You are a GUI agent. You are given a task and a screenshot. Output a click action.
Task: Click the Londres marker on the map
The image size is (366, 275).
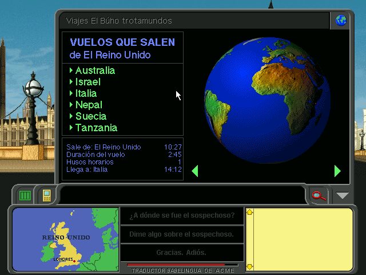[74, 261]
